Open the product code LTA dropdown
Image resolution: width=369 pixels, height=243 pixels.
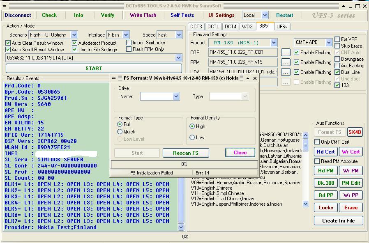click(x=178, y=58)
